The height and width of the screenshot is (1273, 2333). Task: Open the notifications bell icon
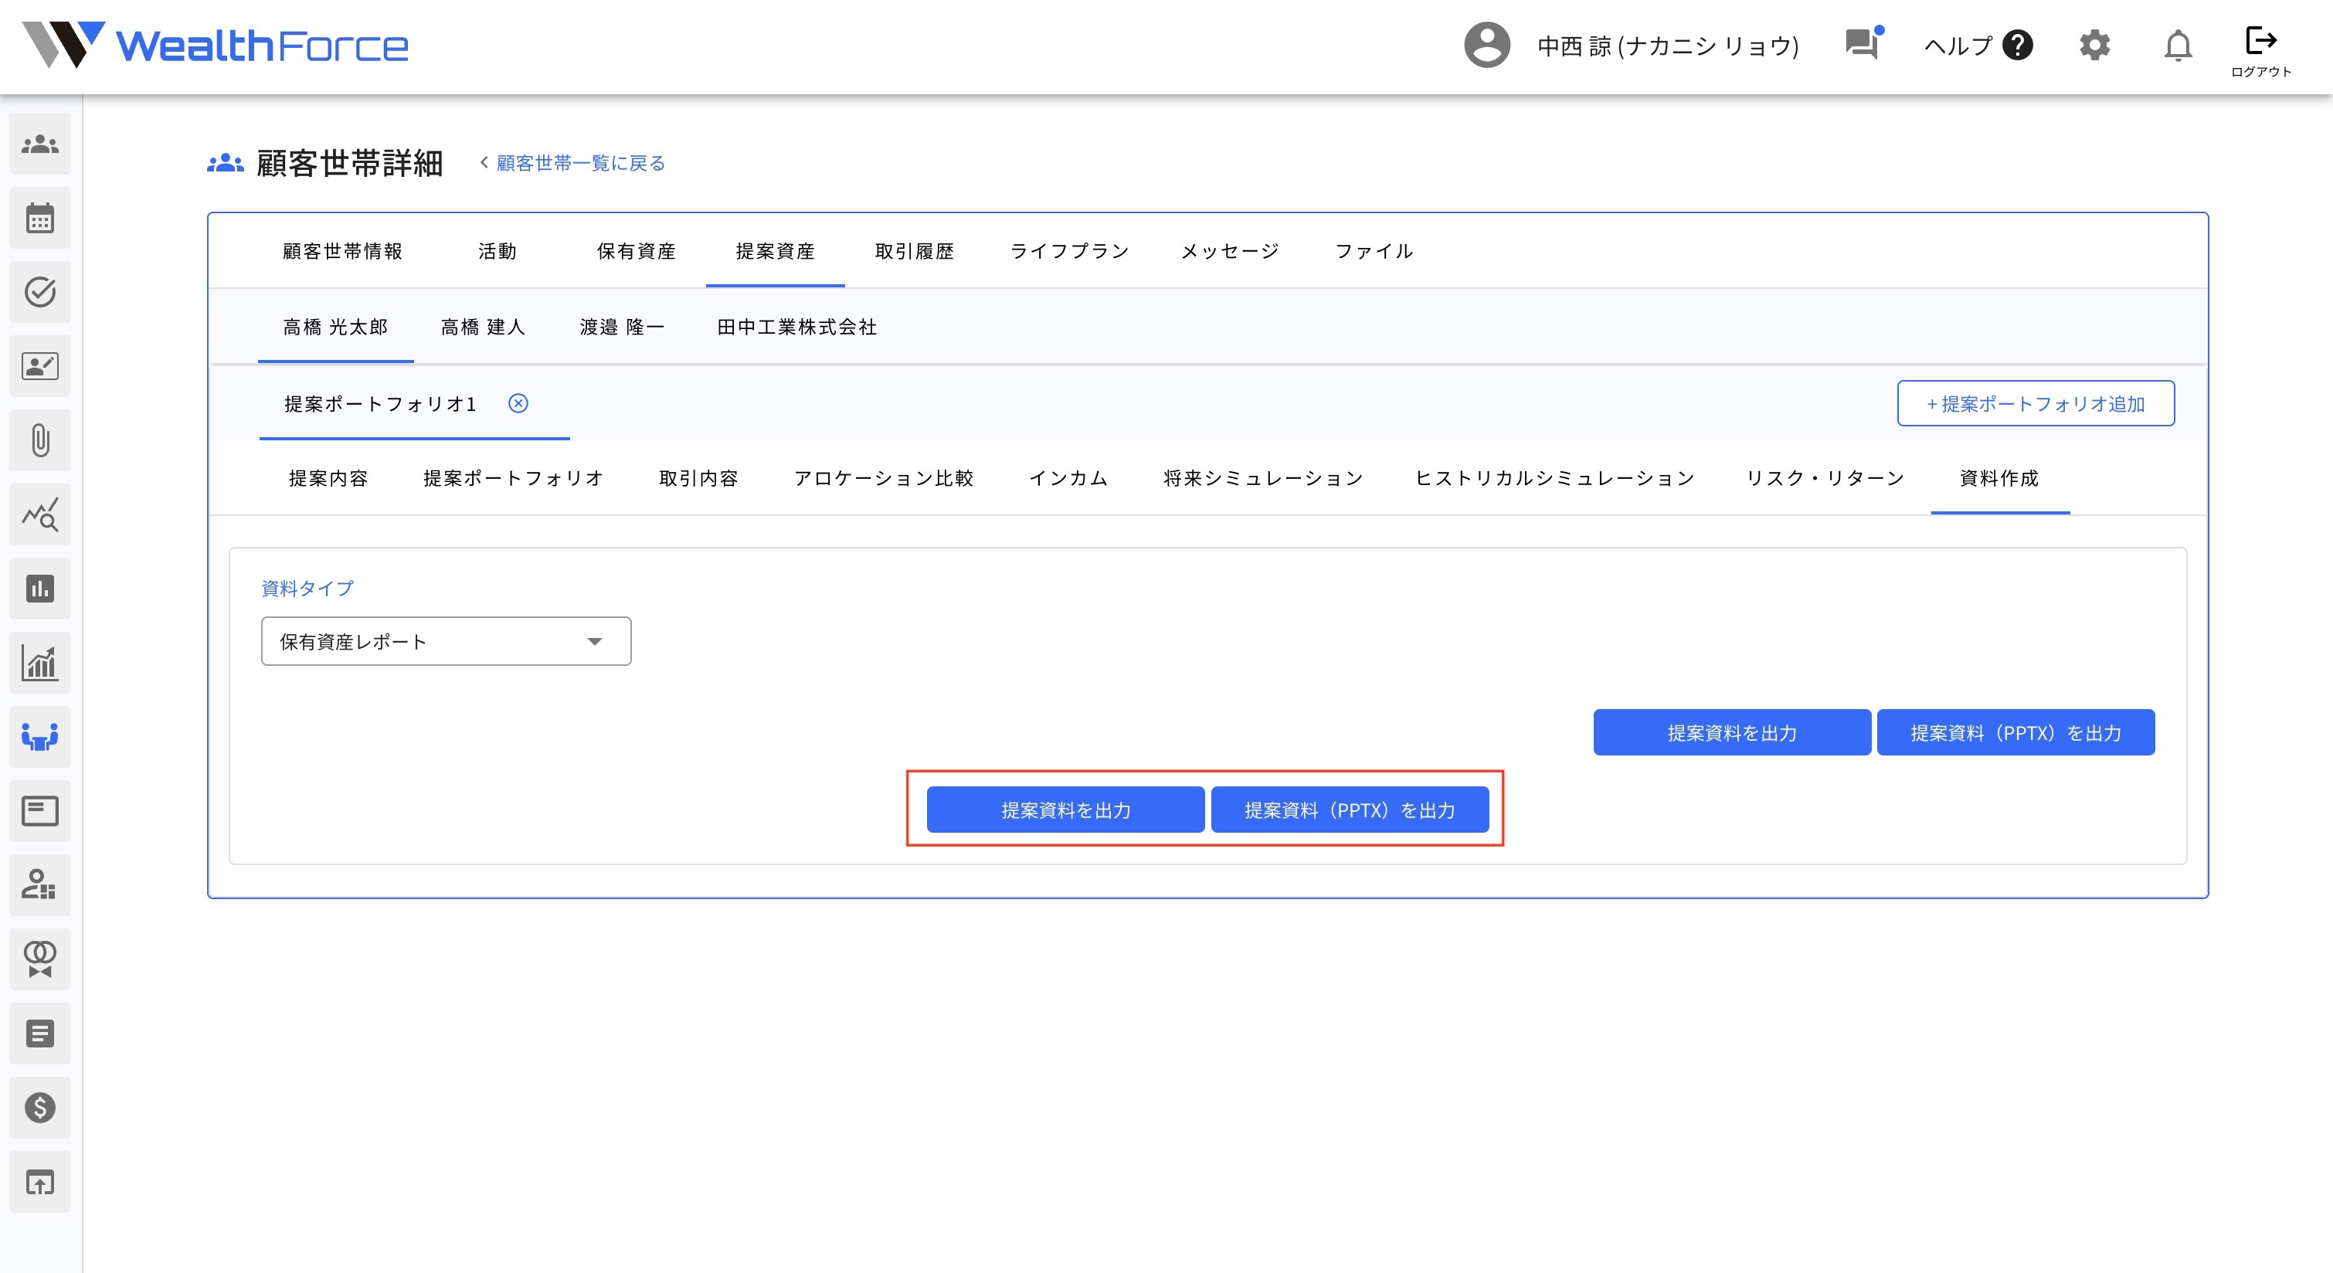click(x=2178, y=46)
